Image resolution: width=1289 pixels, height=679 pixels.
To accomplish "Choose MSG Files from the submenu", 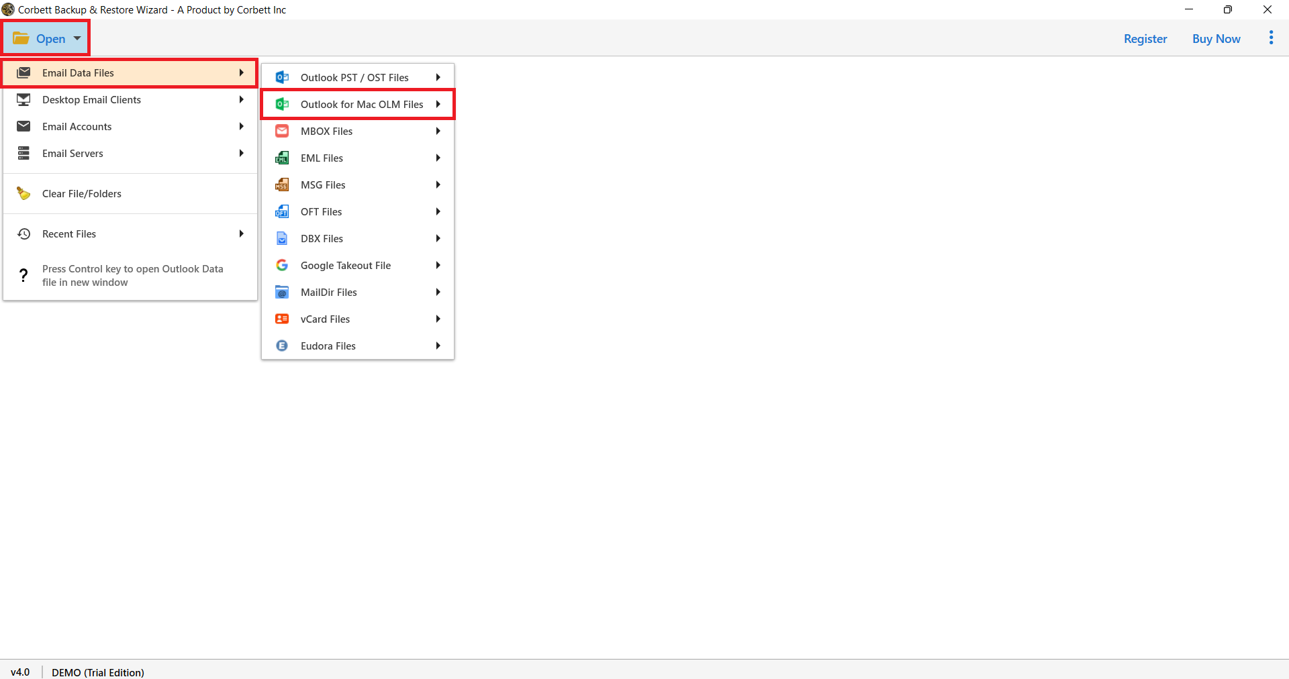I will (358, 185).
